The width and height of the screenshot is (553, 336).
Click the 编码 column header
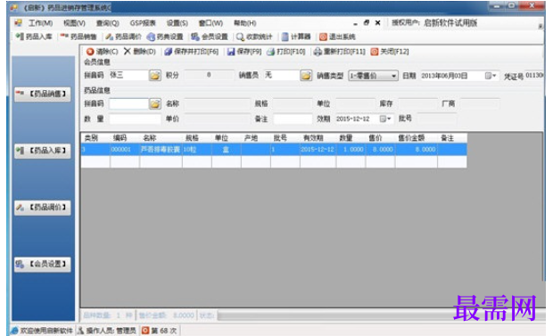125,138
